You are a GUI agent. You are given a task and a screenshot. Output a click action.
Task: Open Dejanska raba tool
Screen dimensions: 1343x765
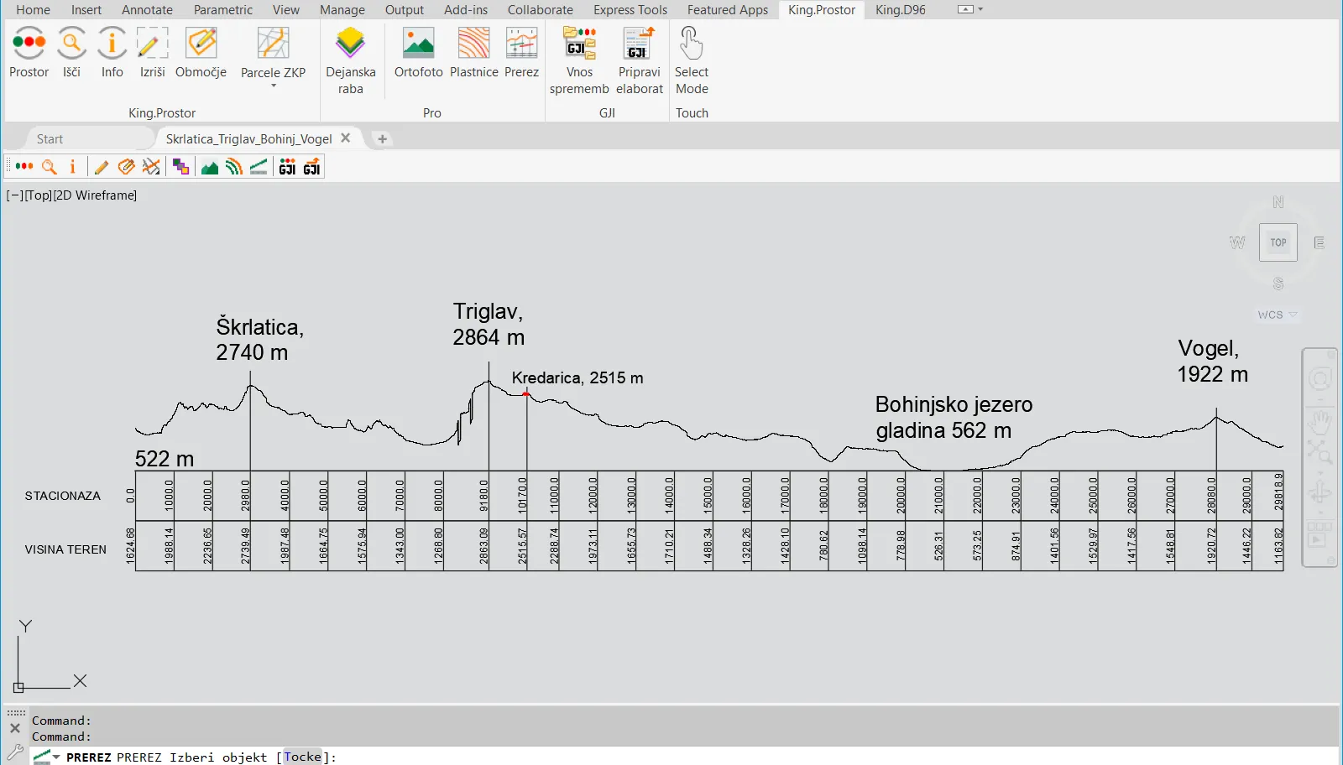click(x=350, y=60)
